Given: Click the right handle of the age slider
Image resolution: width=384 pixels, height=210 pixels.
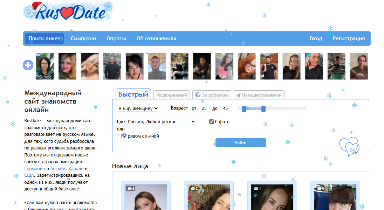Looking at the screenshot, I should 263,109.
